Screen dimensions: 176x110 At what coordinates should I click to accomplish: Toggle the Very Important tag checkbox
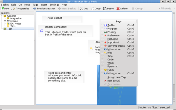(102, 46)
